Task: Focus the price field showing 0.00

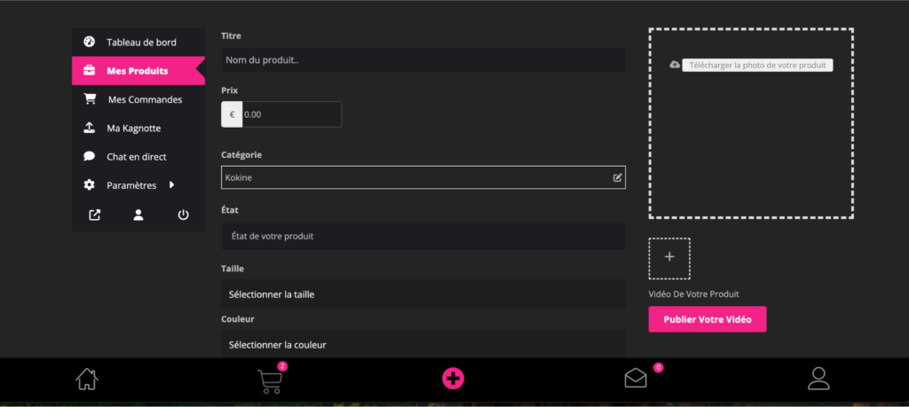Action: (x=291, y=114)
